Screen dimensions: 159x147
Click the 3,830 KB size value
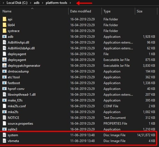149,65
